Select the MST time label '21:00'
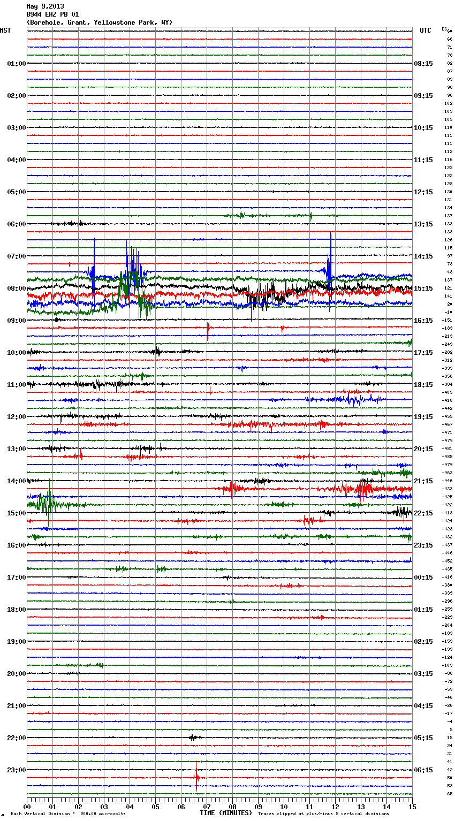Screen dimensions: 455x821 (x=17, y=706)
